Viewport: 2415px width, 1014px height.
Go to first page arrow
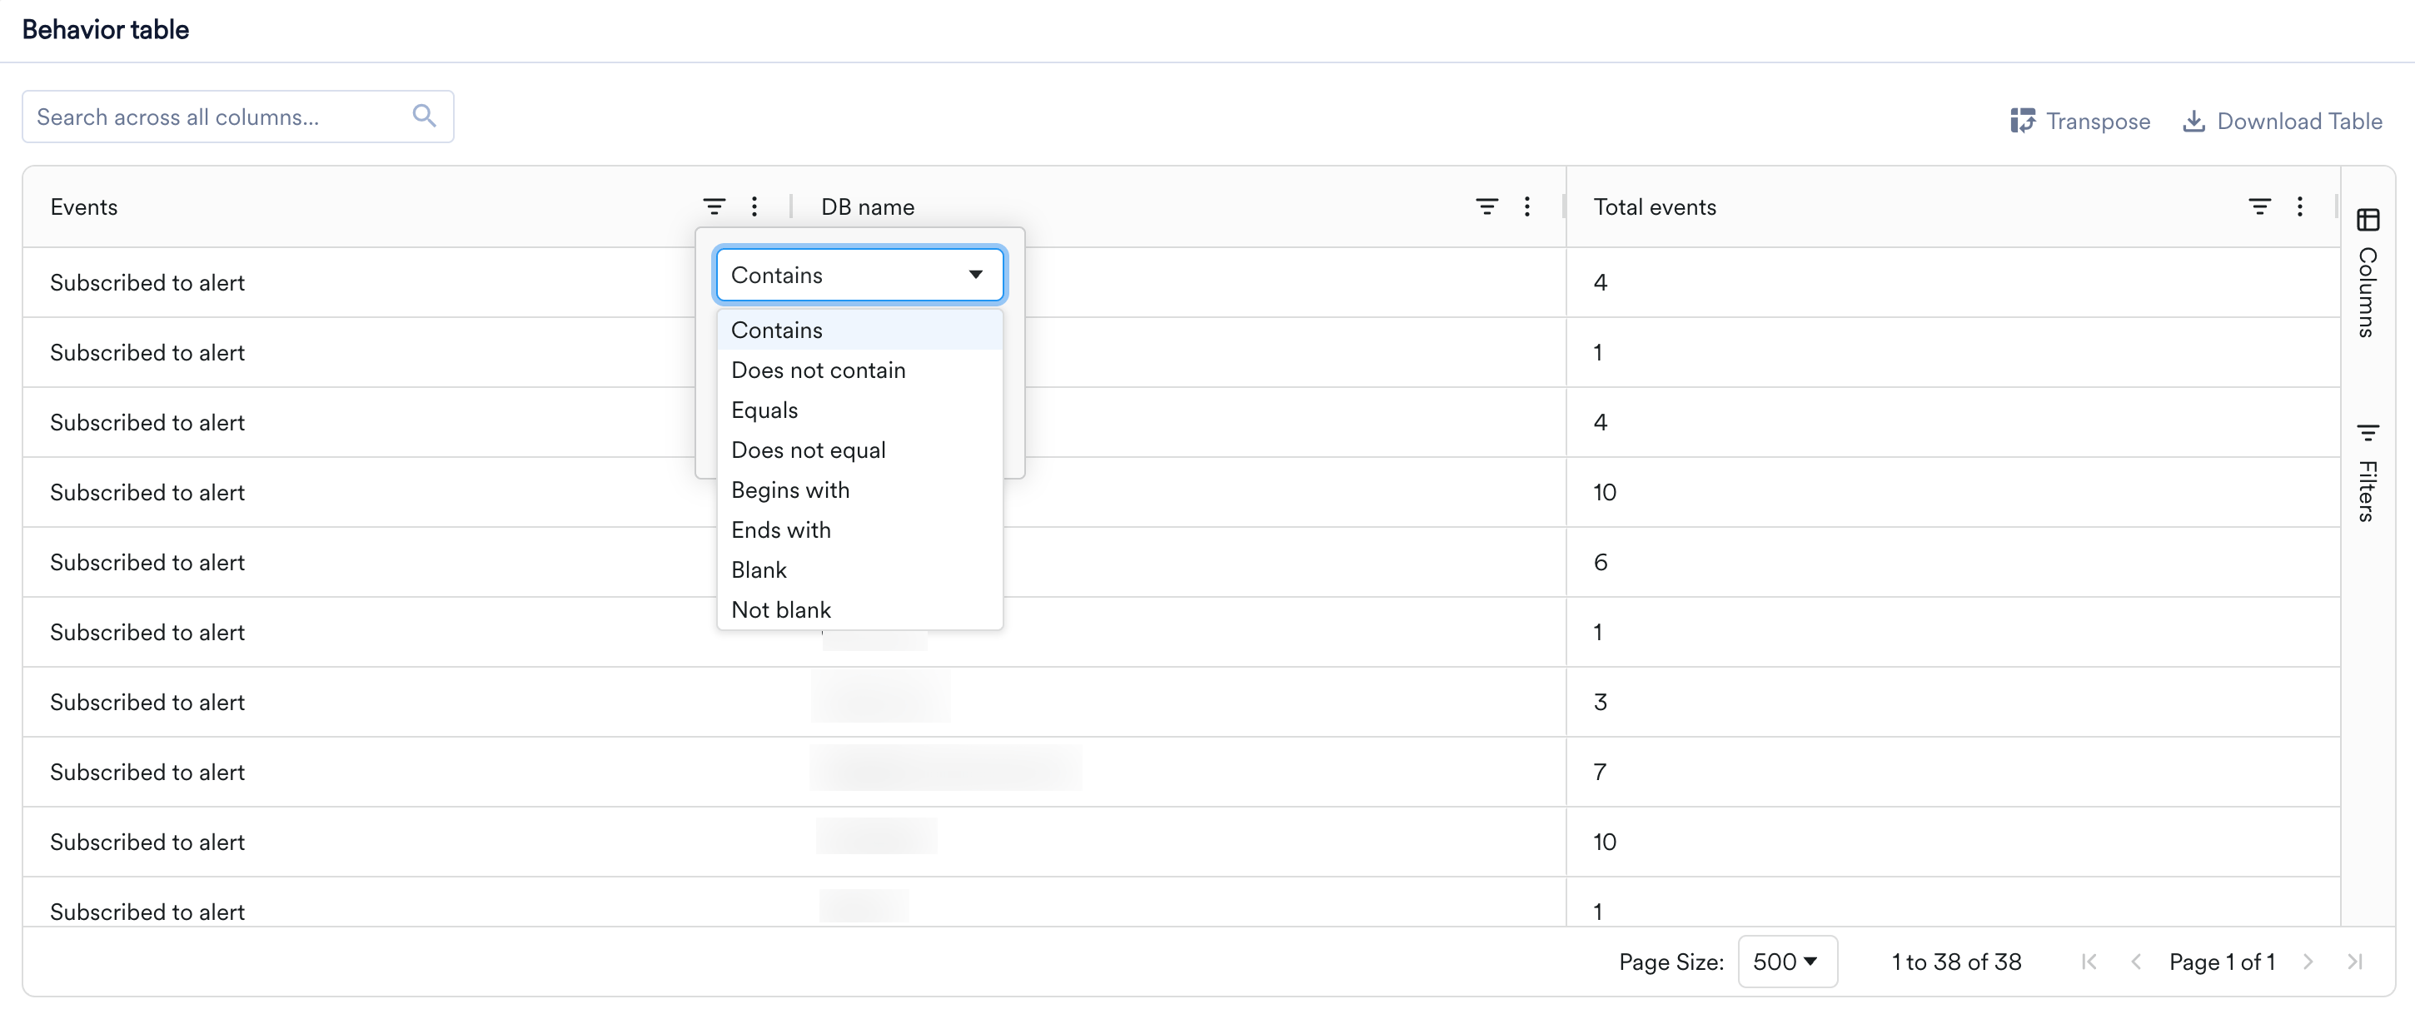[2089, 962]
